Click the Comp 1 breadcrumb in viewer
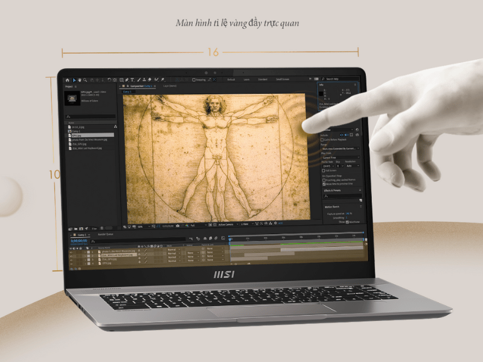 (x=127, y=92)
